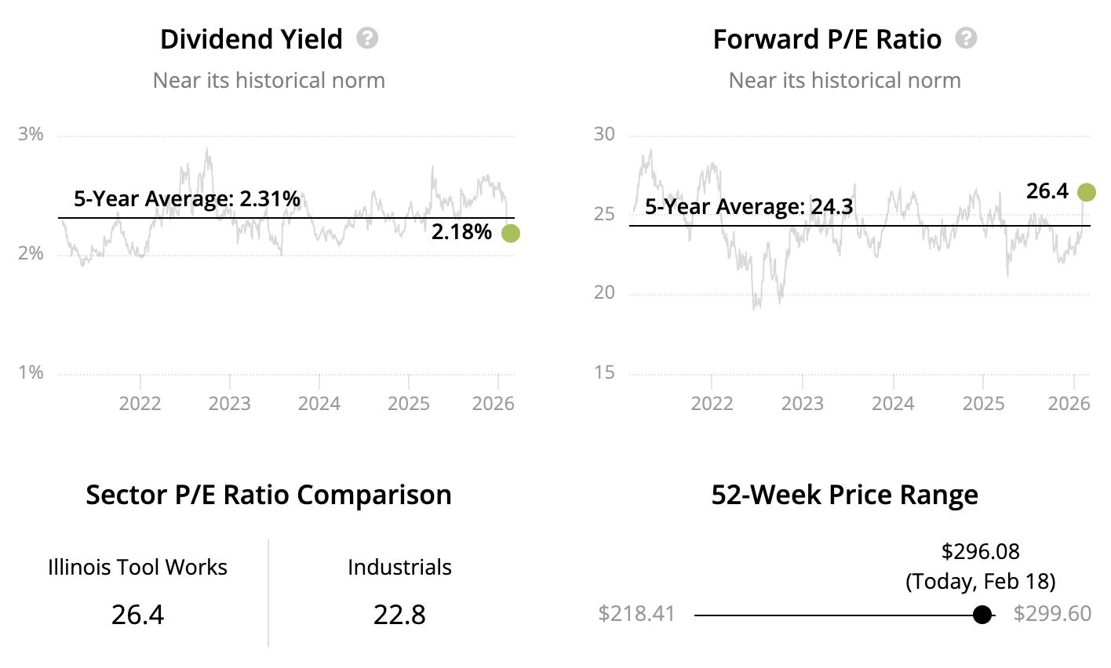This screenshot has height=668, width=1111.
Task: Click the $299.60 52-week high value
Action: [1052, 613]
